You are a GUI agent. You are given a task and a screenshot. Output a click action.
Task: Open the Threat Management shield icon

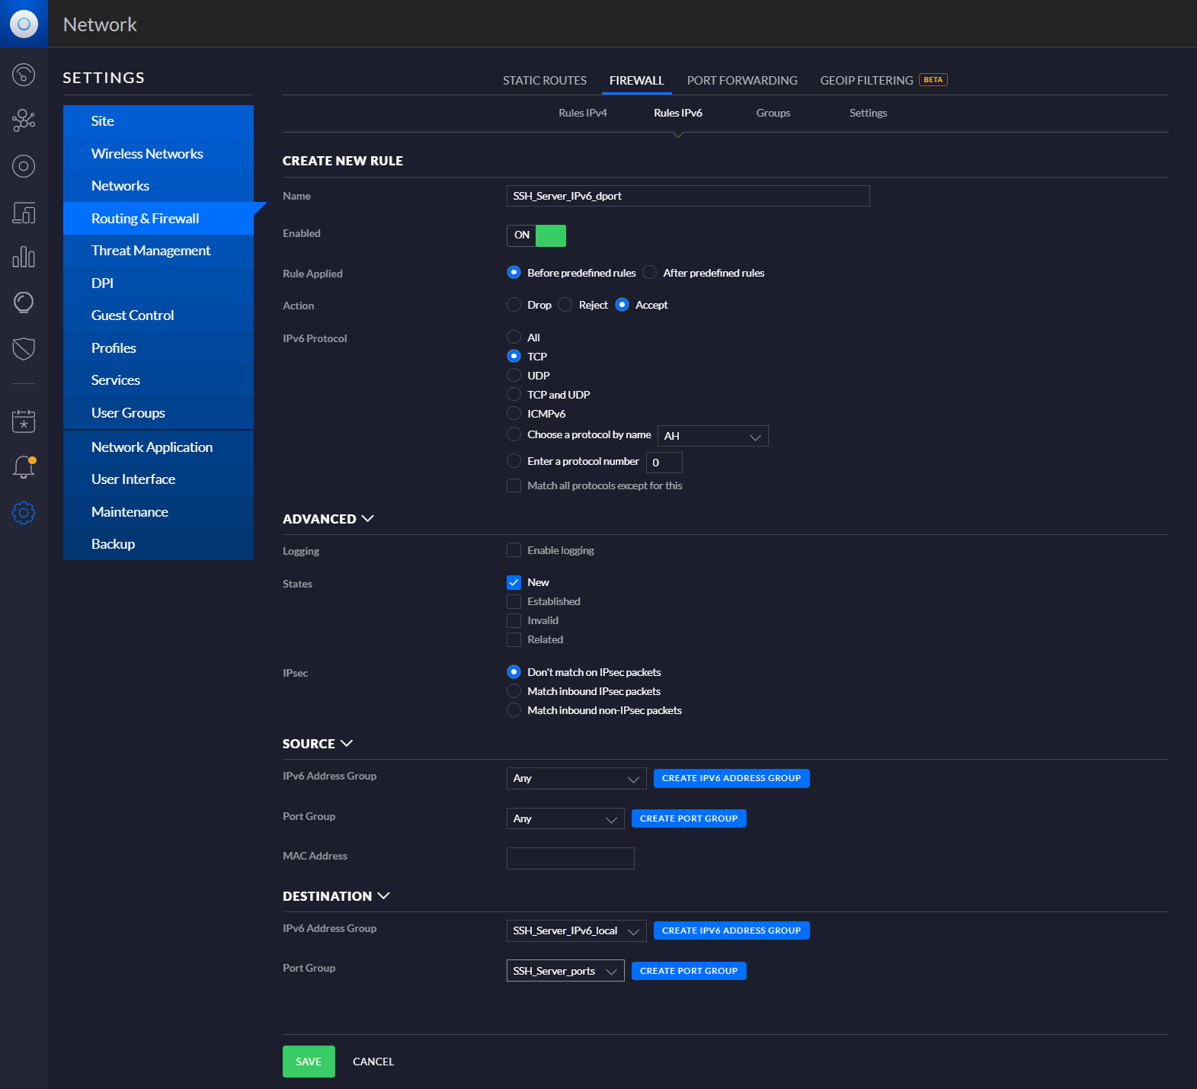(x=24, y=349)
